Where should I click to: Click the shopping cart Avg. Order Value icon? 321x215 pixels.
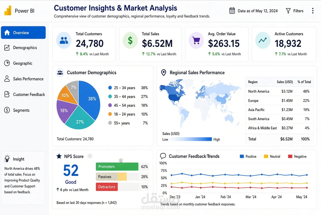(196, 40)
